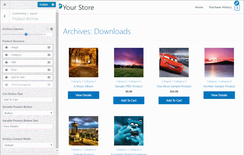Open the A Music Album title link
244x155 pixels.
click(x=83, y=86)
